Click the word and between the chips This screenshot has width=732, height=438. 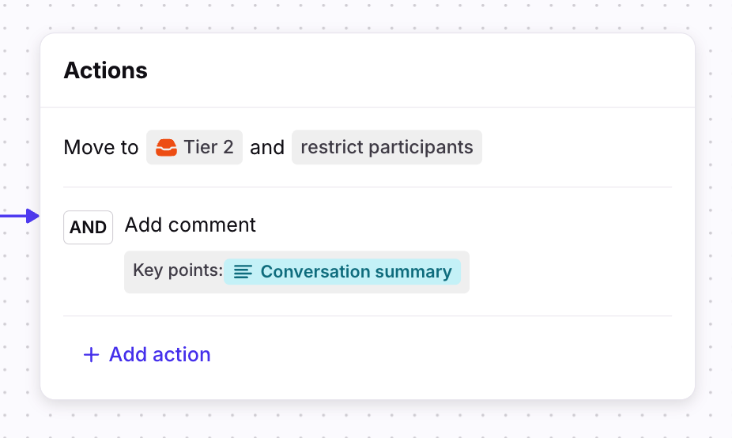267,147
